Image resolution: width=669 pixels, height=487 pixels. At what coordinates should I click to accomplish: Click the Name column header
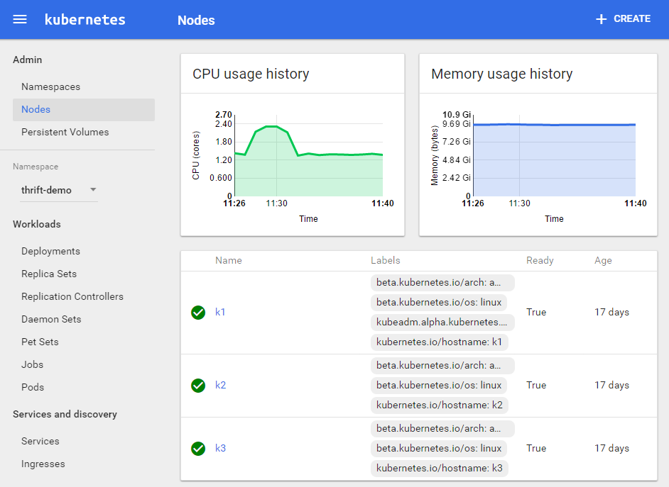pyautogui.click(x=228, y=260)
